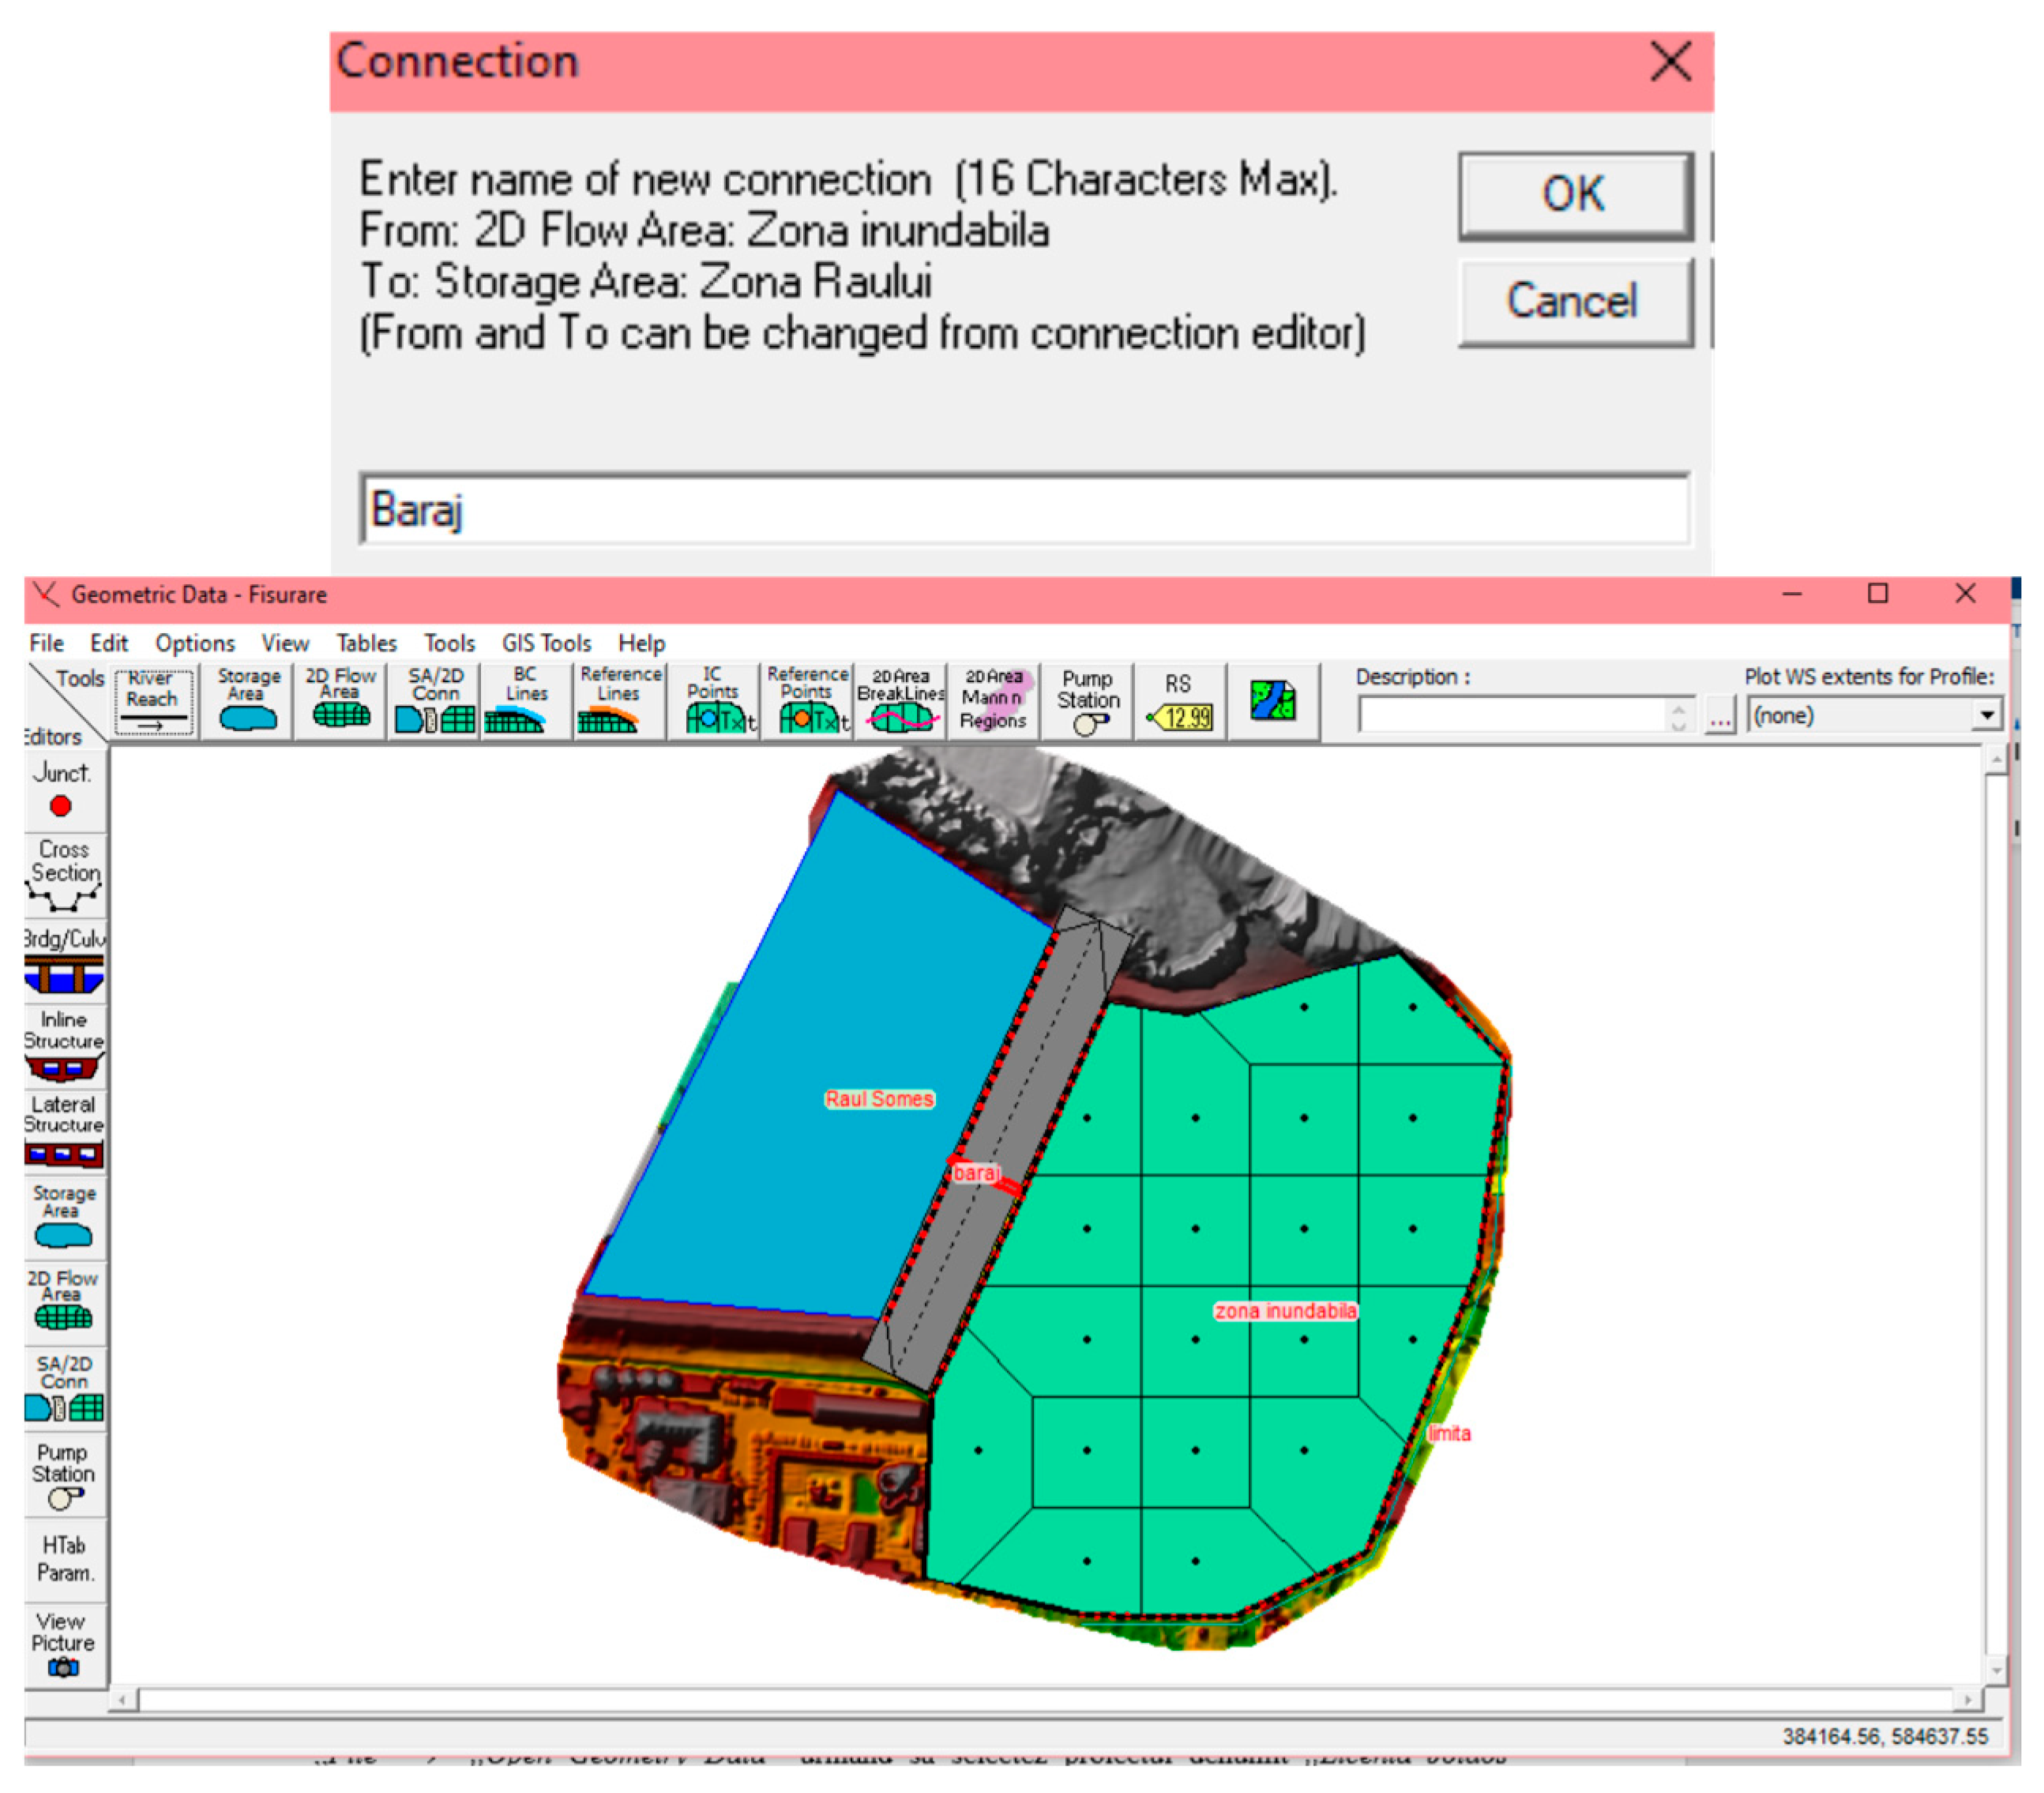
Task: Click the description stepper arrows
Action: (1678, 715)
